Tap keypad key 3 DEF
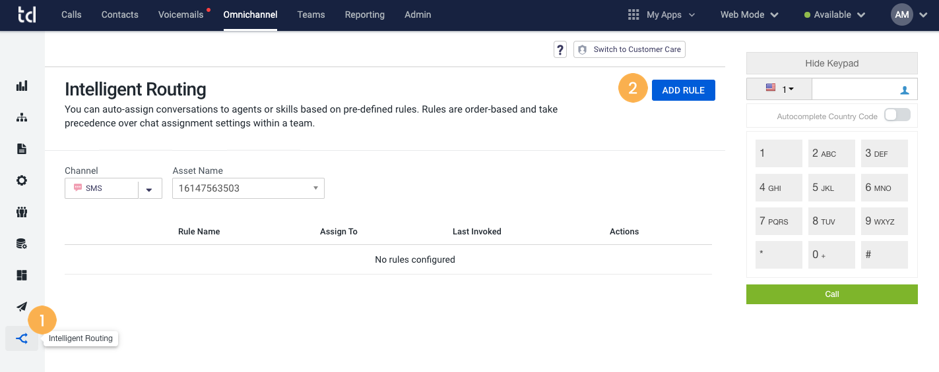Viewport: 939px width, 372px height. [x=885, y=153]
